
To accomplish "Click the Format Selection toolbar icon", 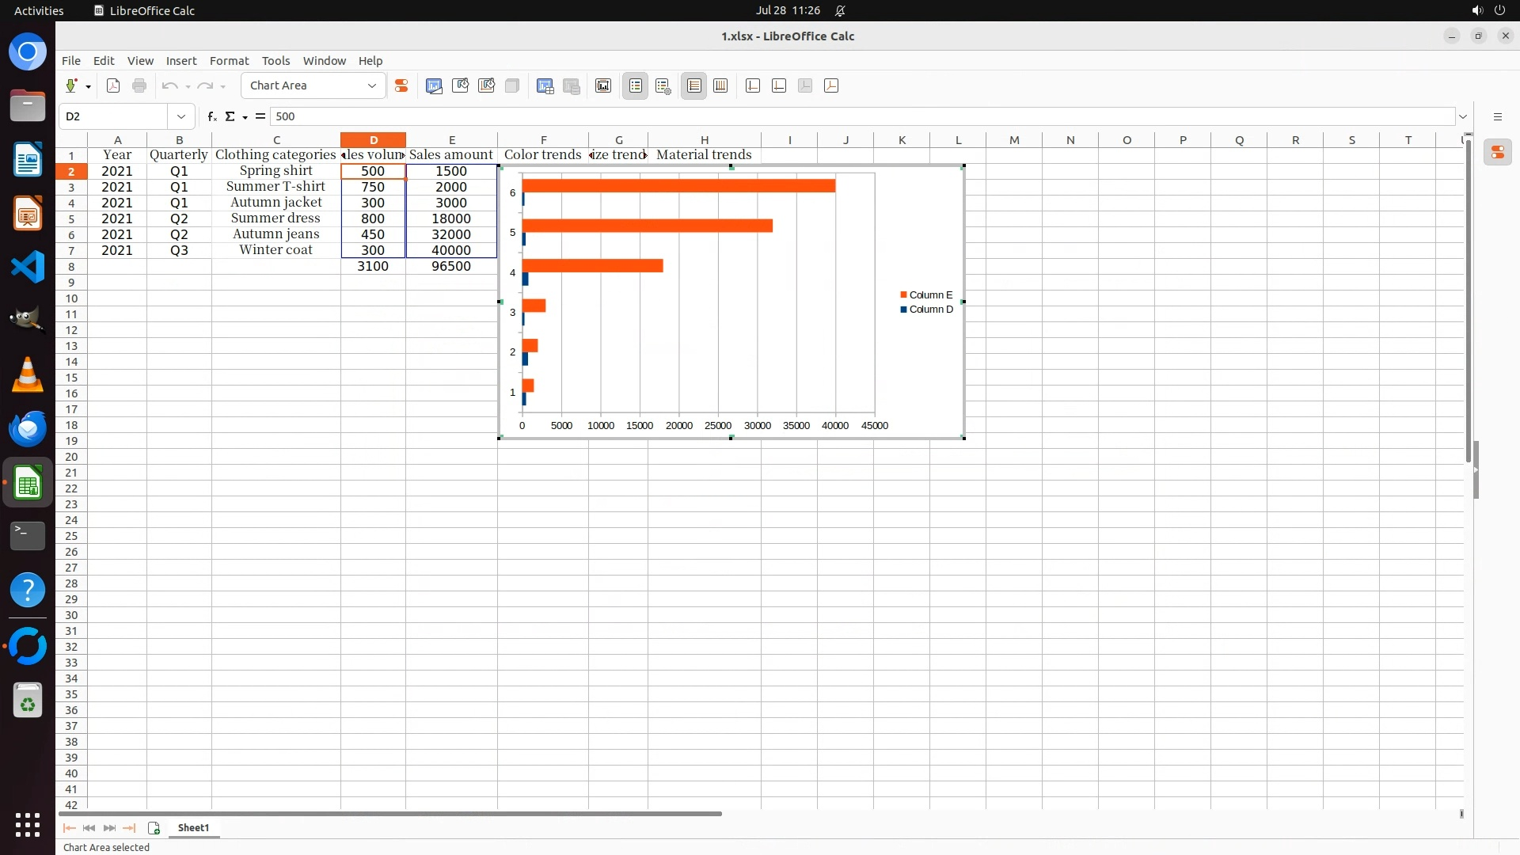I will click(401, 85).
